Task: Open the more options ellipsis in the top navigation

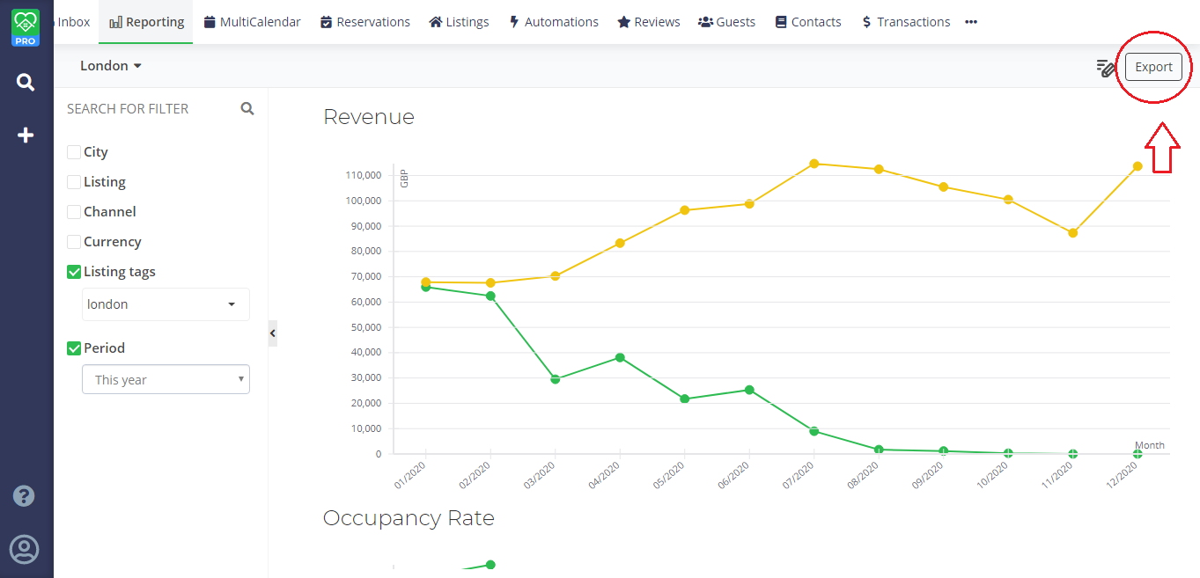Action: pos(971,22)
